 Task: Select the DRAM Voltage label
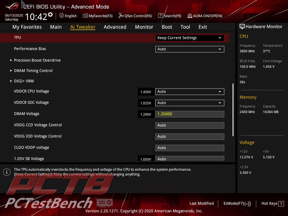click(x=27, y=114)
